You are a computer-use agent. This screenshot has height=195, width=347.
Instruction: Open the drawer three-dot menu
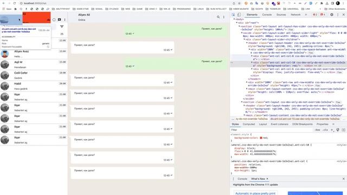point(233,179)
